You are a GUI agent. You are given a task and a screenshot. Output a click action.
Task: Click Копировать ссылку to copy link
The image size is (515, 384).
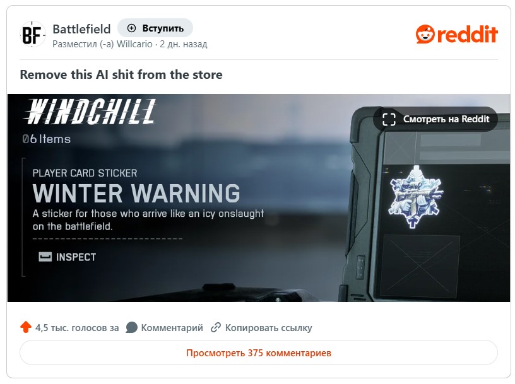coord(269,327)
